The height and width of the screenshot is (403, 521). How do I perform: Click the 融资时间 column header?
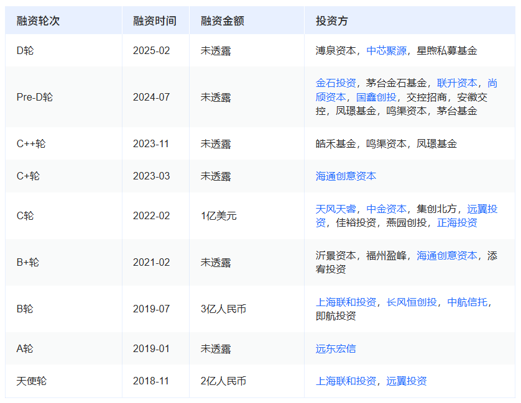point(154,21)
